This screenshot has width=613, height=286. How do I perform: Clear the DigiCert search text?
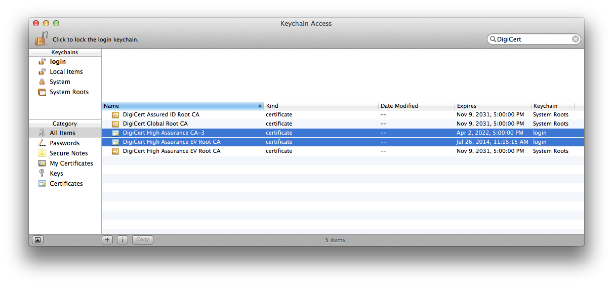point(576,39)
